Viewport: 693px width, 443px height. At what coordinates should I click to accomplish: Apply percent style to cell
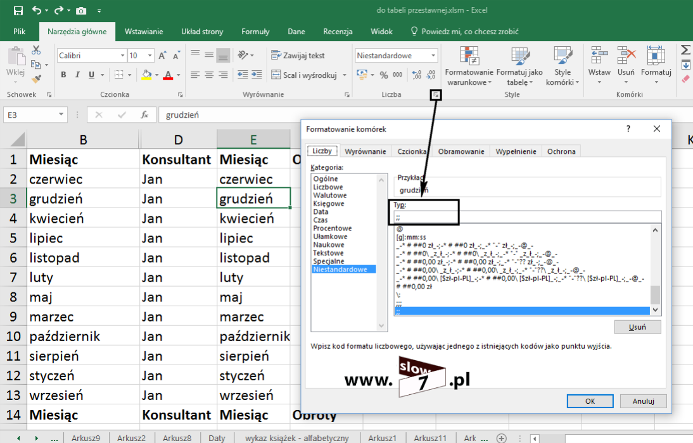coord(384,75)
